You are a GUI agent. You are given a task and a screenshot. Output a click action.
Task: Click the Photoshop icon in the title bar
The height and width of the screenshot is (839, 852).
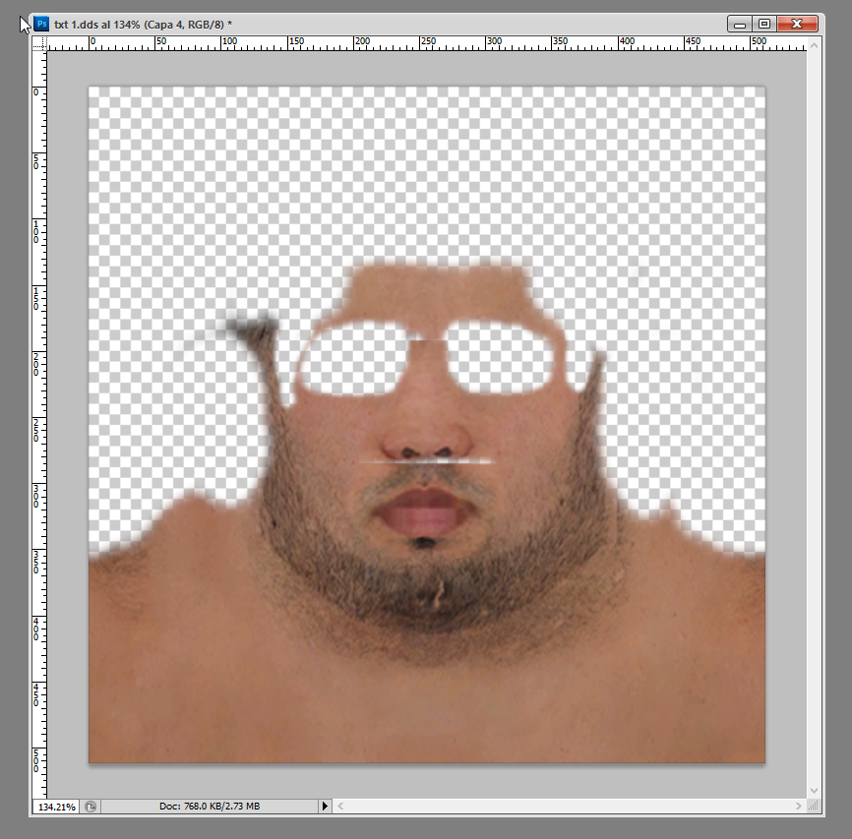click(x=41, y=24)
